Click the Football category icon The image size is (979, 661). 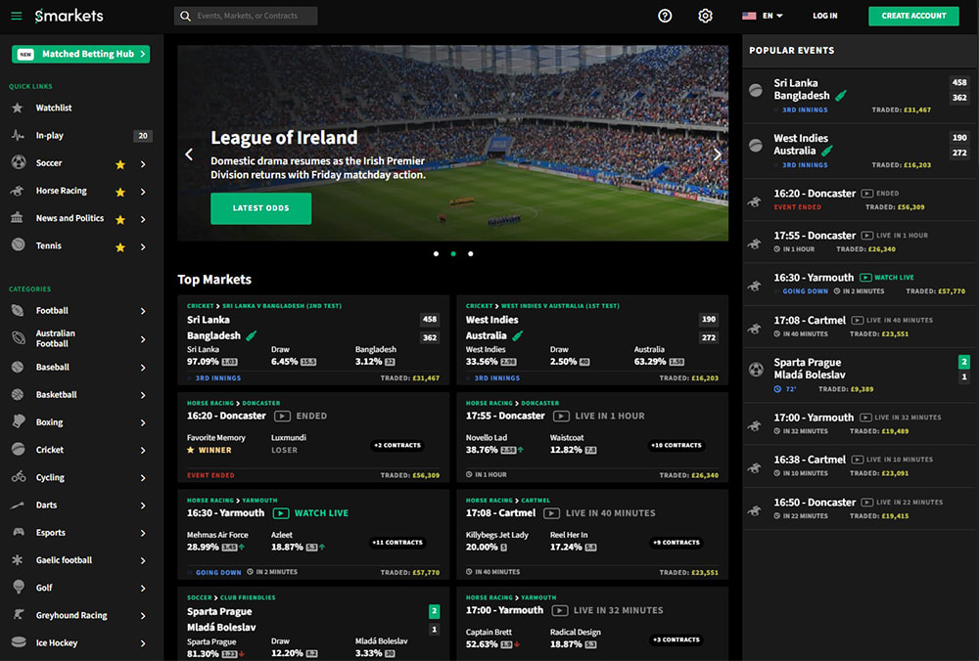pos(18,311)
